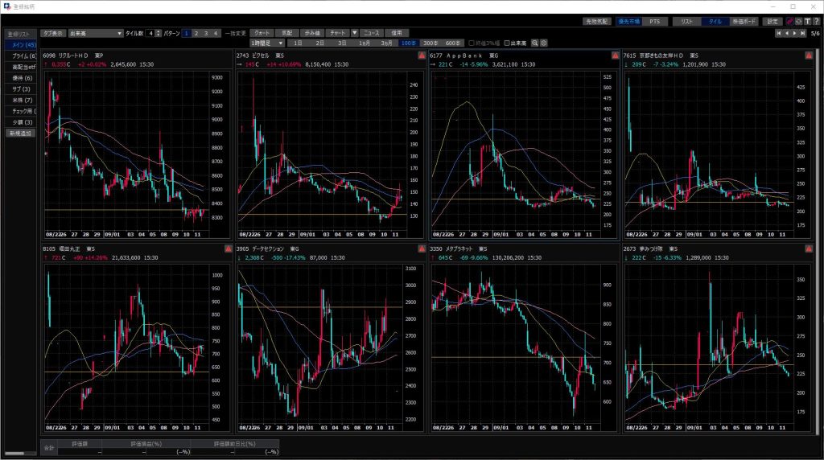Enable the 出来高 volume checkbox
This screenshot has width=824, height=460.
pos(506,42)
